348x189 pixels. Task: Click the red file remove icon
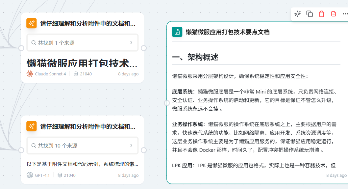(x=333, y=14)
